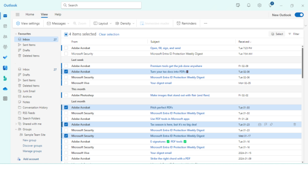
Task: Open OneDrive cloud icon in sidebar
Action: pos(5,89)
